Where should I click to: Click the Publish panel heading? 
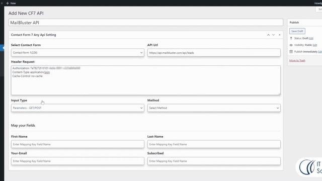tap(294, 22)
